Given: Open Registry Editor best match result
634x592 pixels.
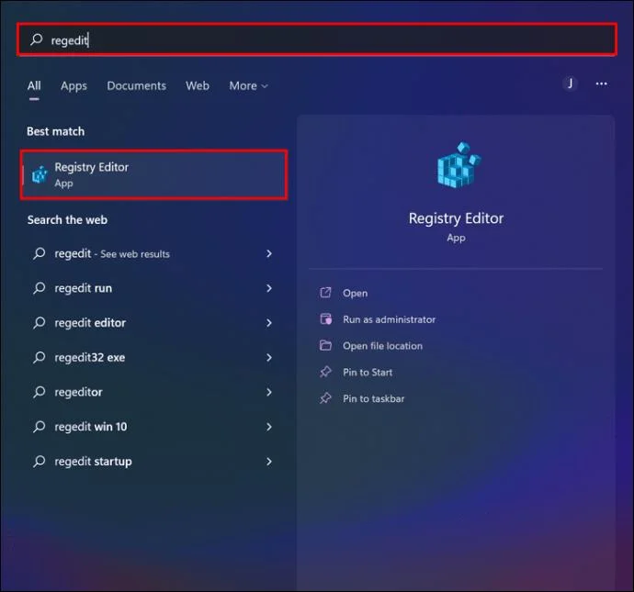Looking at the screenshot, I should [154, 175].
